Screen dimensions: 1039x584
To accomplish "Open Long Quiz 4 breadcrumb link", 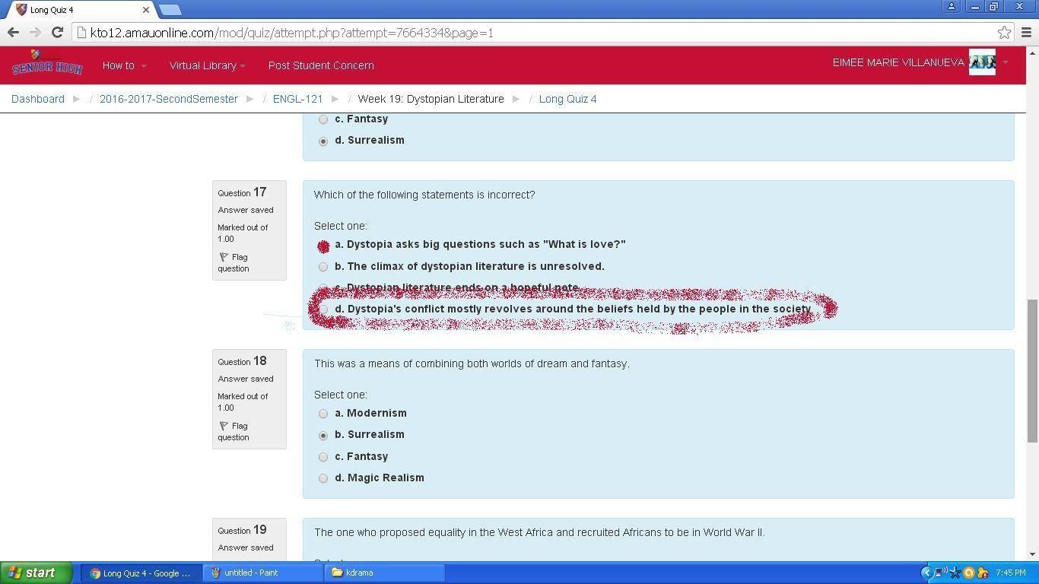I will [567, 99].
